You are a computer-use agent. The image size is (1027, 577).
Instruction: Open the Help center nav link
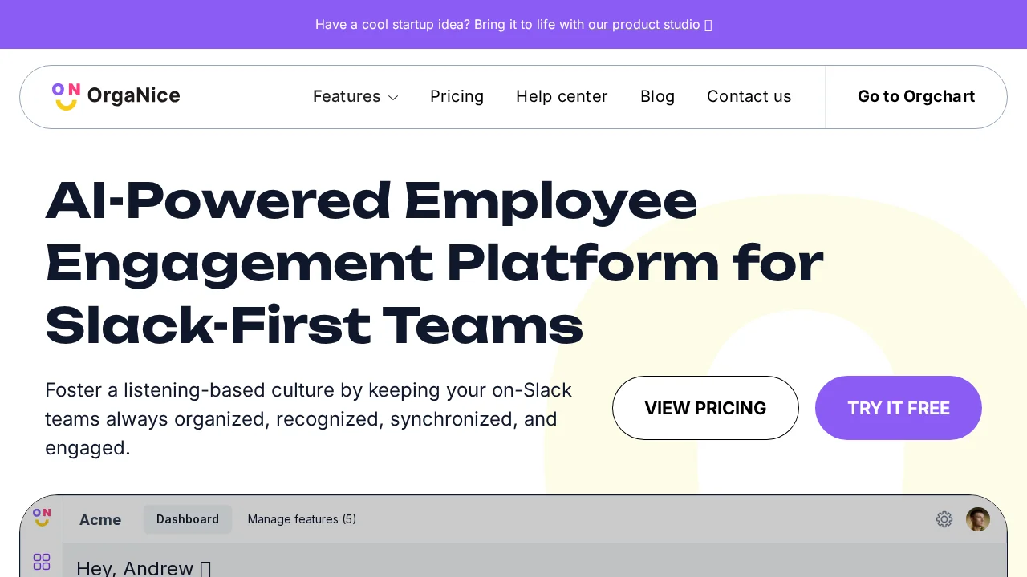click(562, 96)
